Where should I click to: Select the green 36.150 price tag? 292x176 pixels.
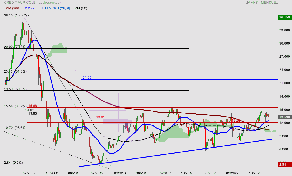[285, 17]
